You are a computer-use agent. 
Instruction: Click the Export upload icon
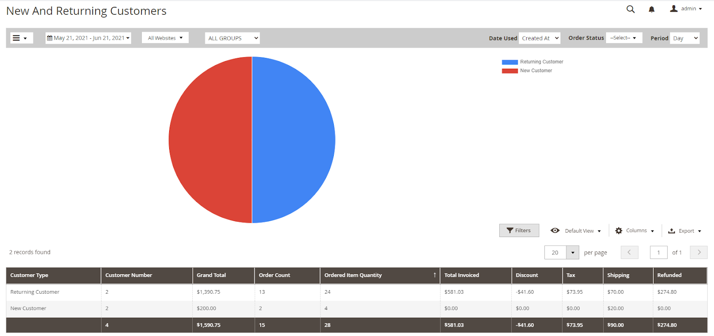pos(671,231)
